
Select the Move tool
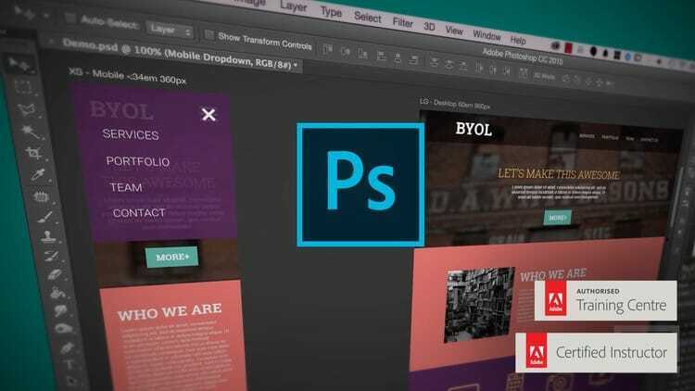[19, 64]
